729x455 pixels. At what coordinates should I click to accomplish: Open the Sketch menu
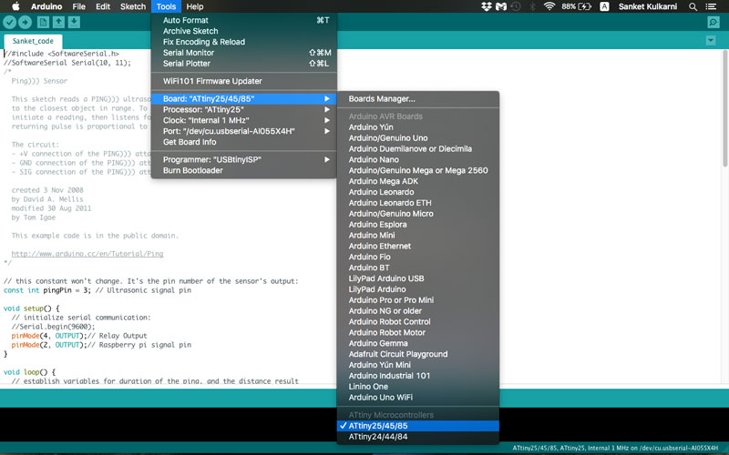tap(133, 6)
